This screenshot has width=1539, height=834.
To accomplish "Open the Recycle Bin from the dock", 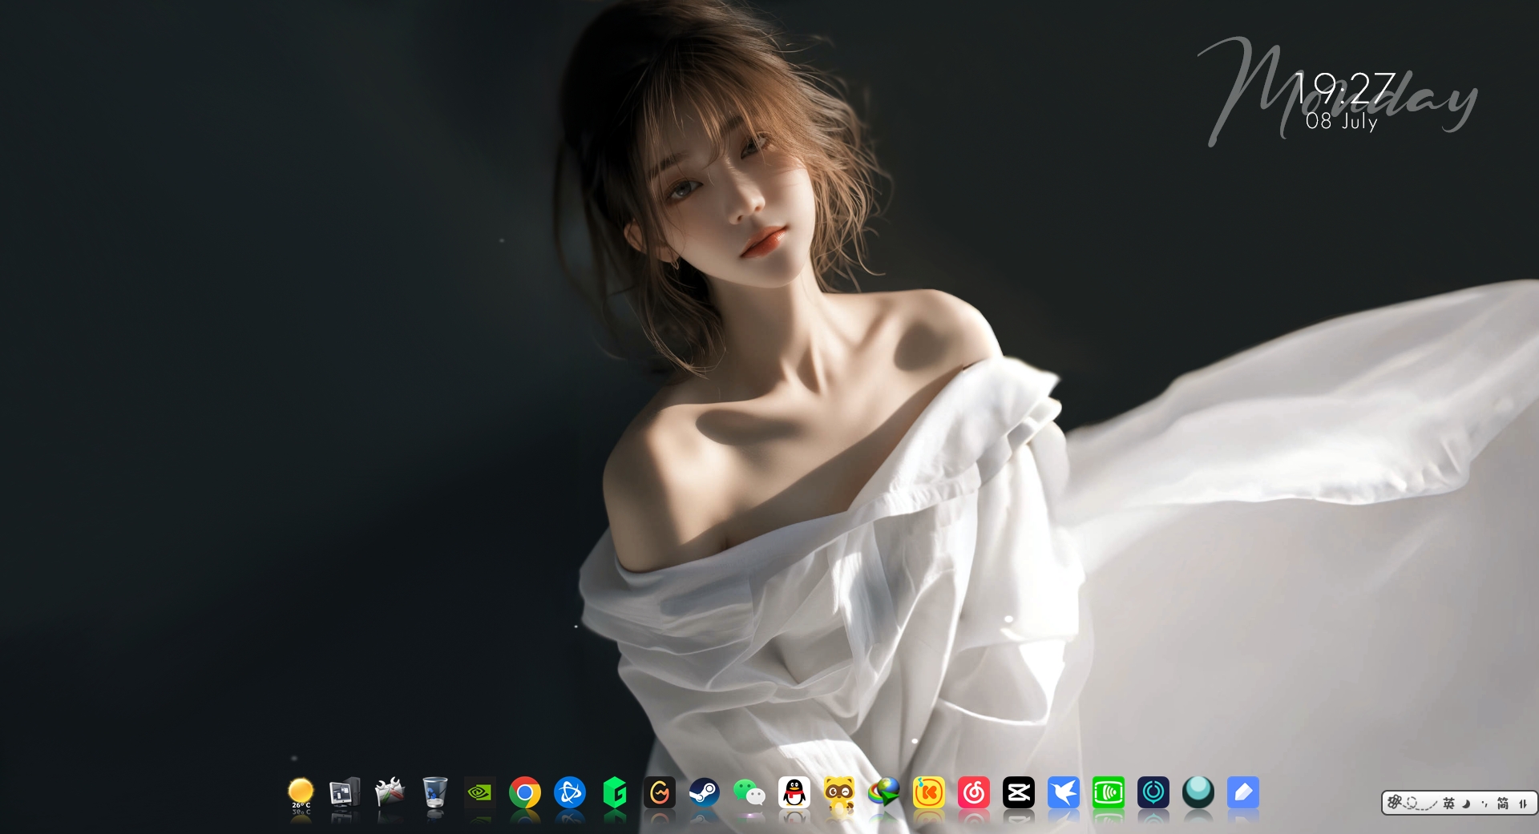I will coord(434,793).
